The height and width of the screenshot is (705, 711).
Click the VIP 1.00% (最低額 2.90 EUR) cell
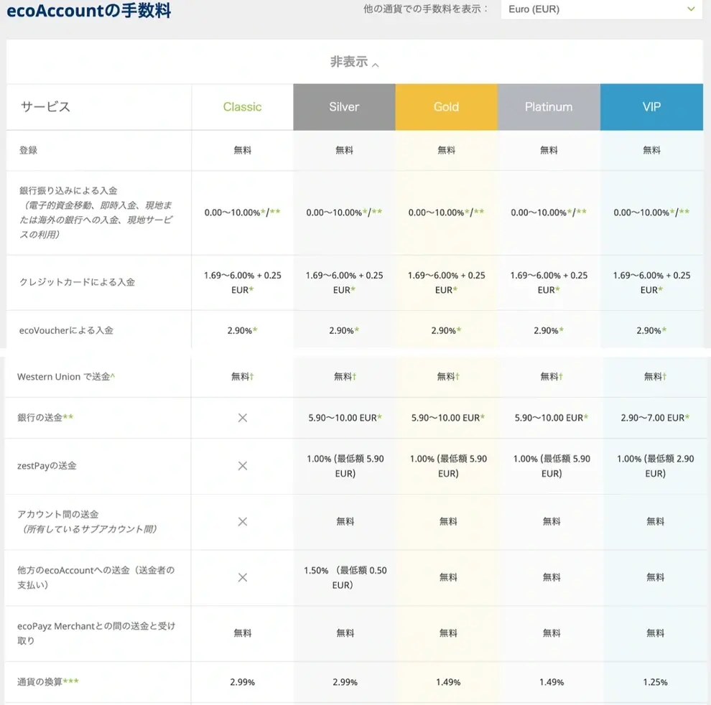655,466
